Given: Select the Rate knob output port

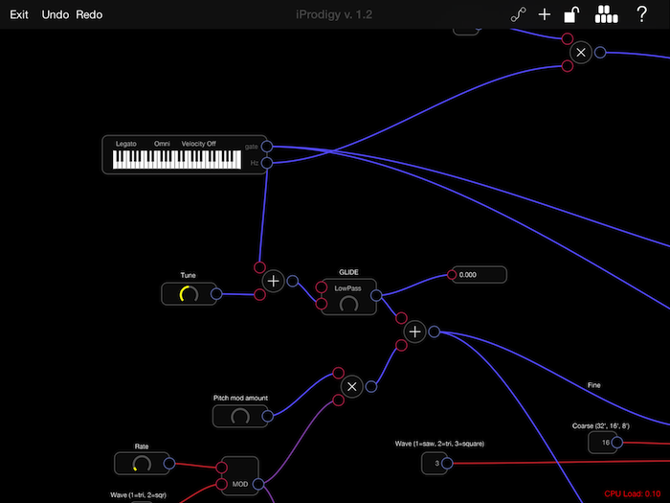Looking at the screenshot, I should [169, 463].
